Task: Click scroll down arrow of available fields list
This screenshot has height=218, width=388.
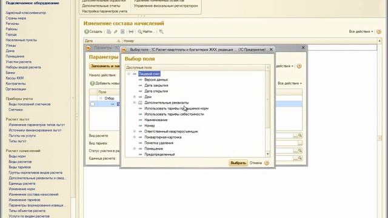Action: pos(267,154)
